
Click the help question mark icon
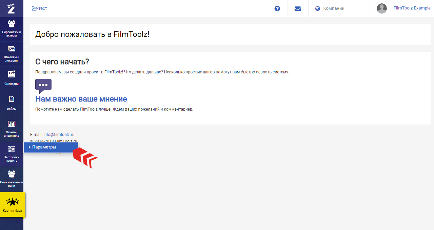pos(277,8)
